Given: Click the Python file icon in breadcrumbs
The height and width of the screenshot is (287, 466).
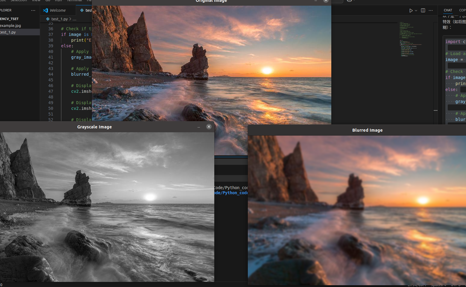Looking at the screenshot, I should coord(48,19).
